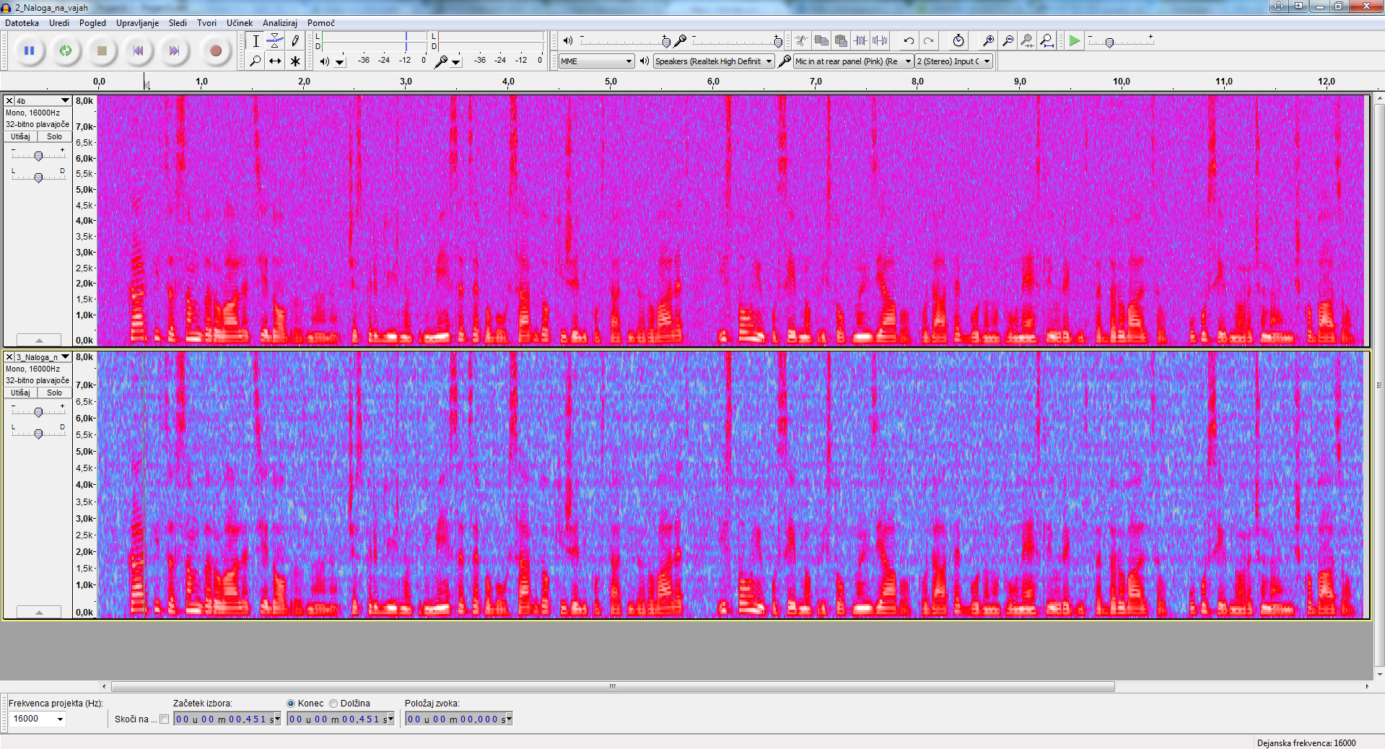Image resolution: width=1385 pixels, height=749 pixels.
Task: Open the MME audio host dropdown
Action: click(x=596, y=61)
